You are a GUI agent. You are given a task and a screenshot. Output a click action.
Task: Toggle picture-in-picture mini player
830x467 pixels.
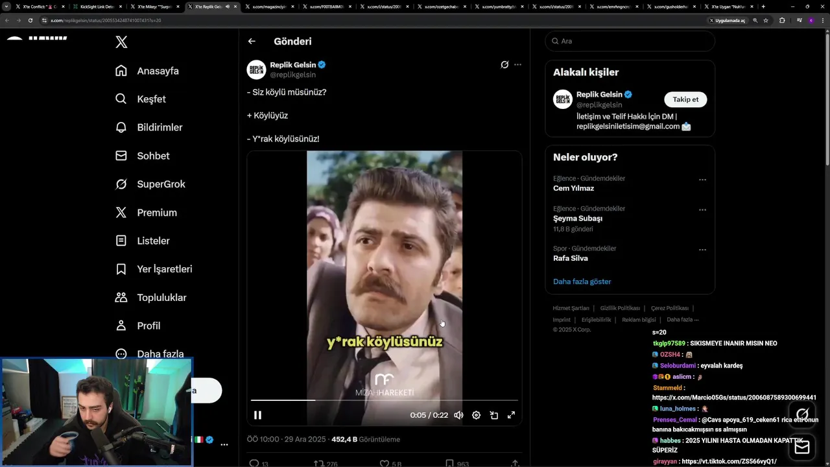point(493,415)
